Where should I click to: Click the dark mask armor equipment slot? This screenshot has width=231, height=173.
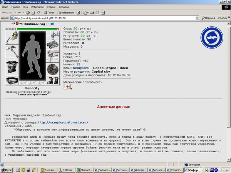coord(12,67)
